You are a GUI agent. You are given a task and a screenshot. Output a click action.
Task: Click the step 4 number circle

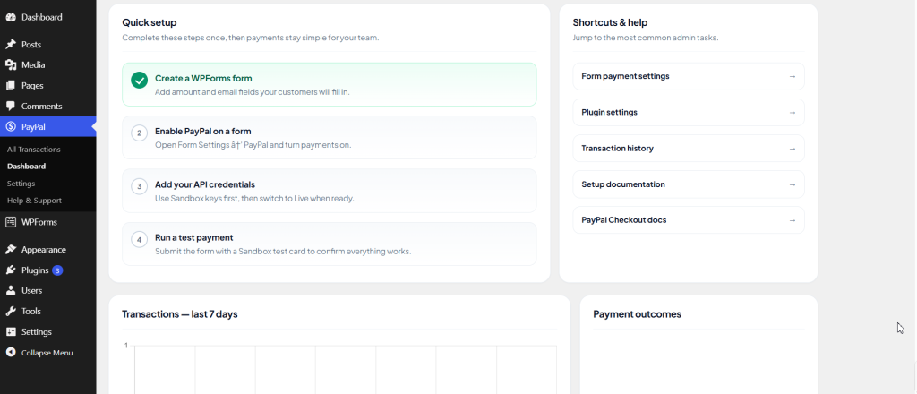tap(139, 240)
